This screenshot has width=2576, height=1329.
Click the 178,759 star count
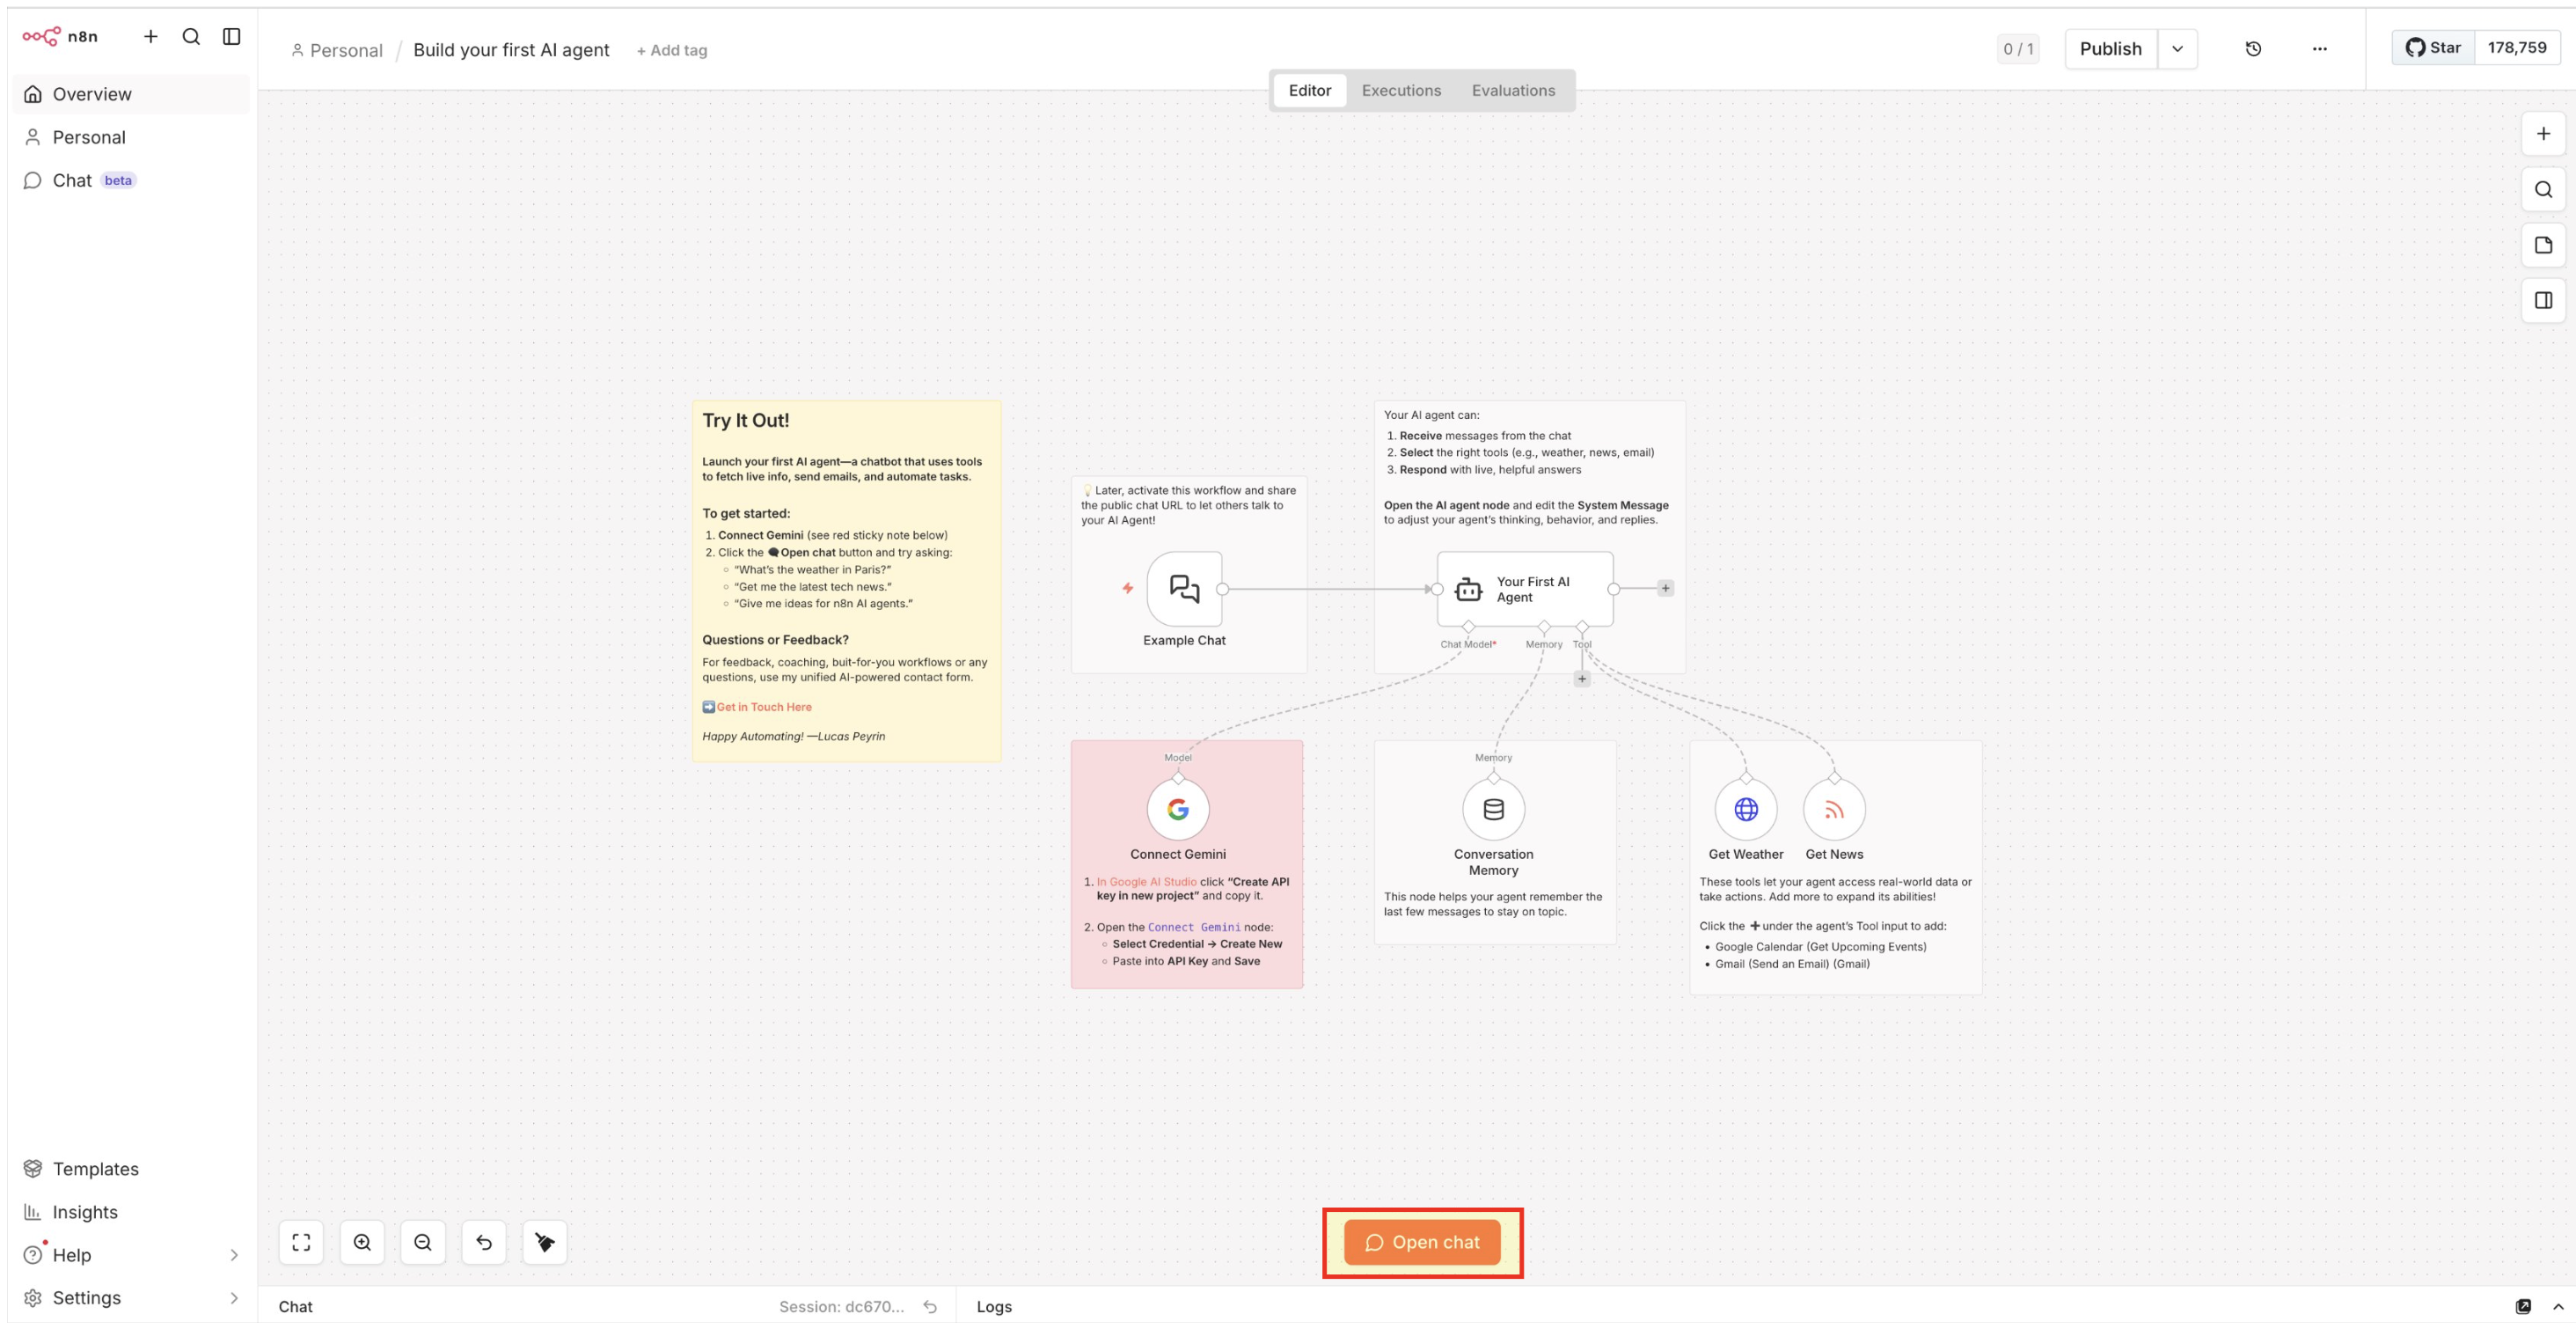pyautogui.click(x=2517, y=48)
